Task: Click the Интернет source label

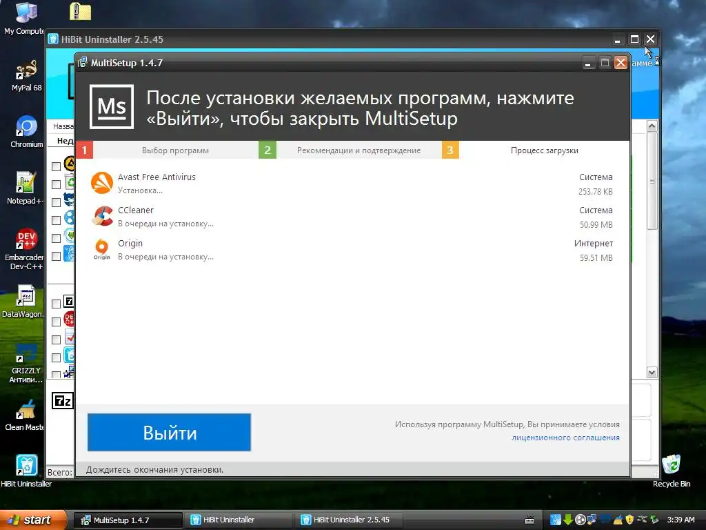Action: click(594, 244)
